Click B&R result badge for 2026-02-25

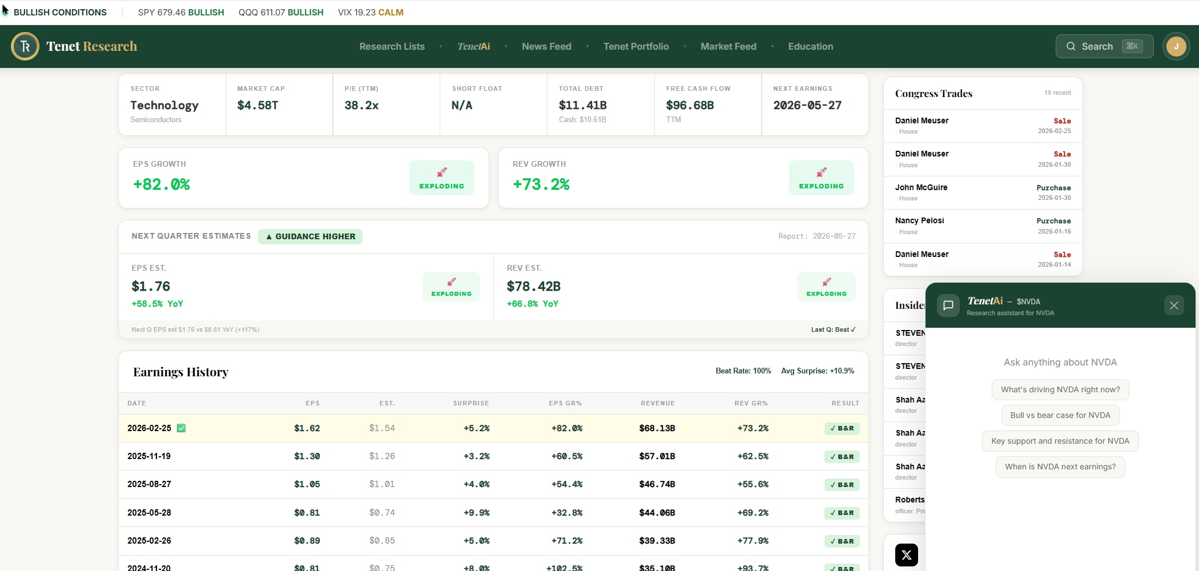click(842, 428)
